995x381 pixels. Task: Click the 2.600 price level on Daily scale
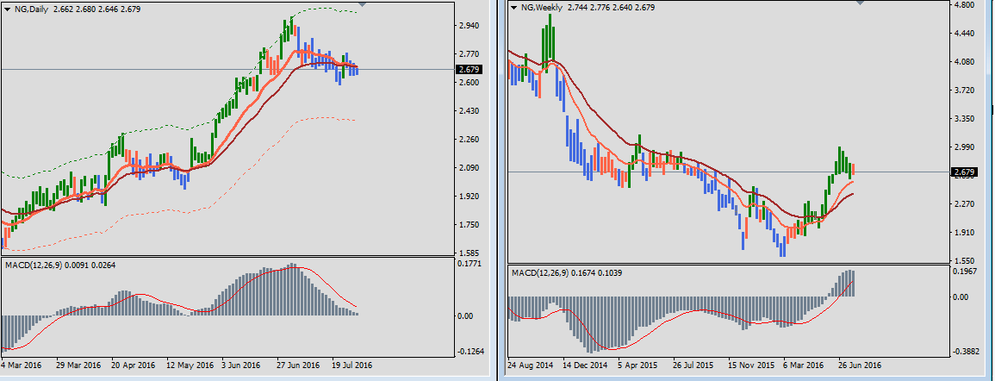tap(470, 83)
